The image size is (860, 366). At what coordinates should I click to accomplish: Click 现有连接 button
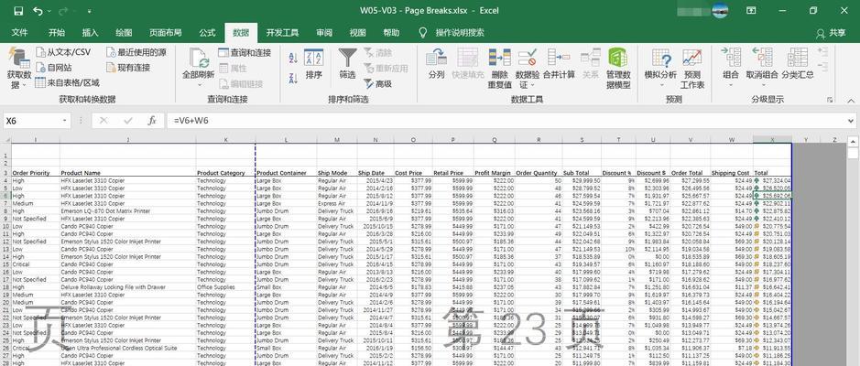click(x=128, y=68)
